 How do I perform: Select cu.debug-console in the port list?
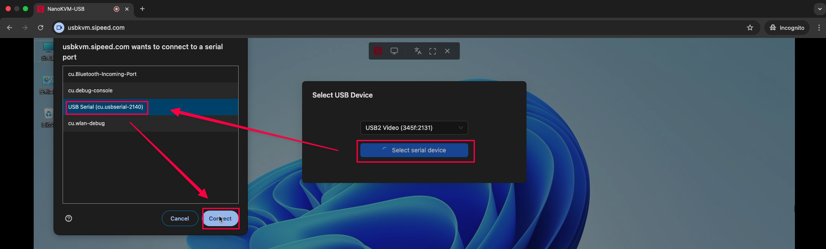[151, 91]
